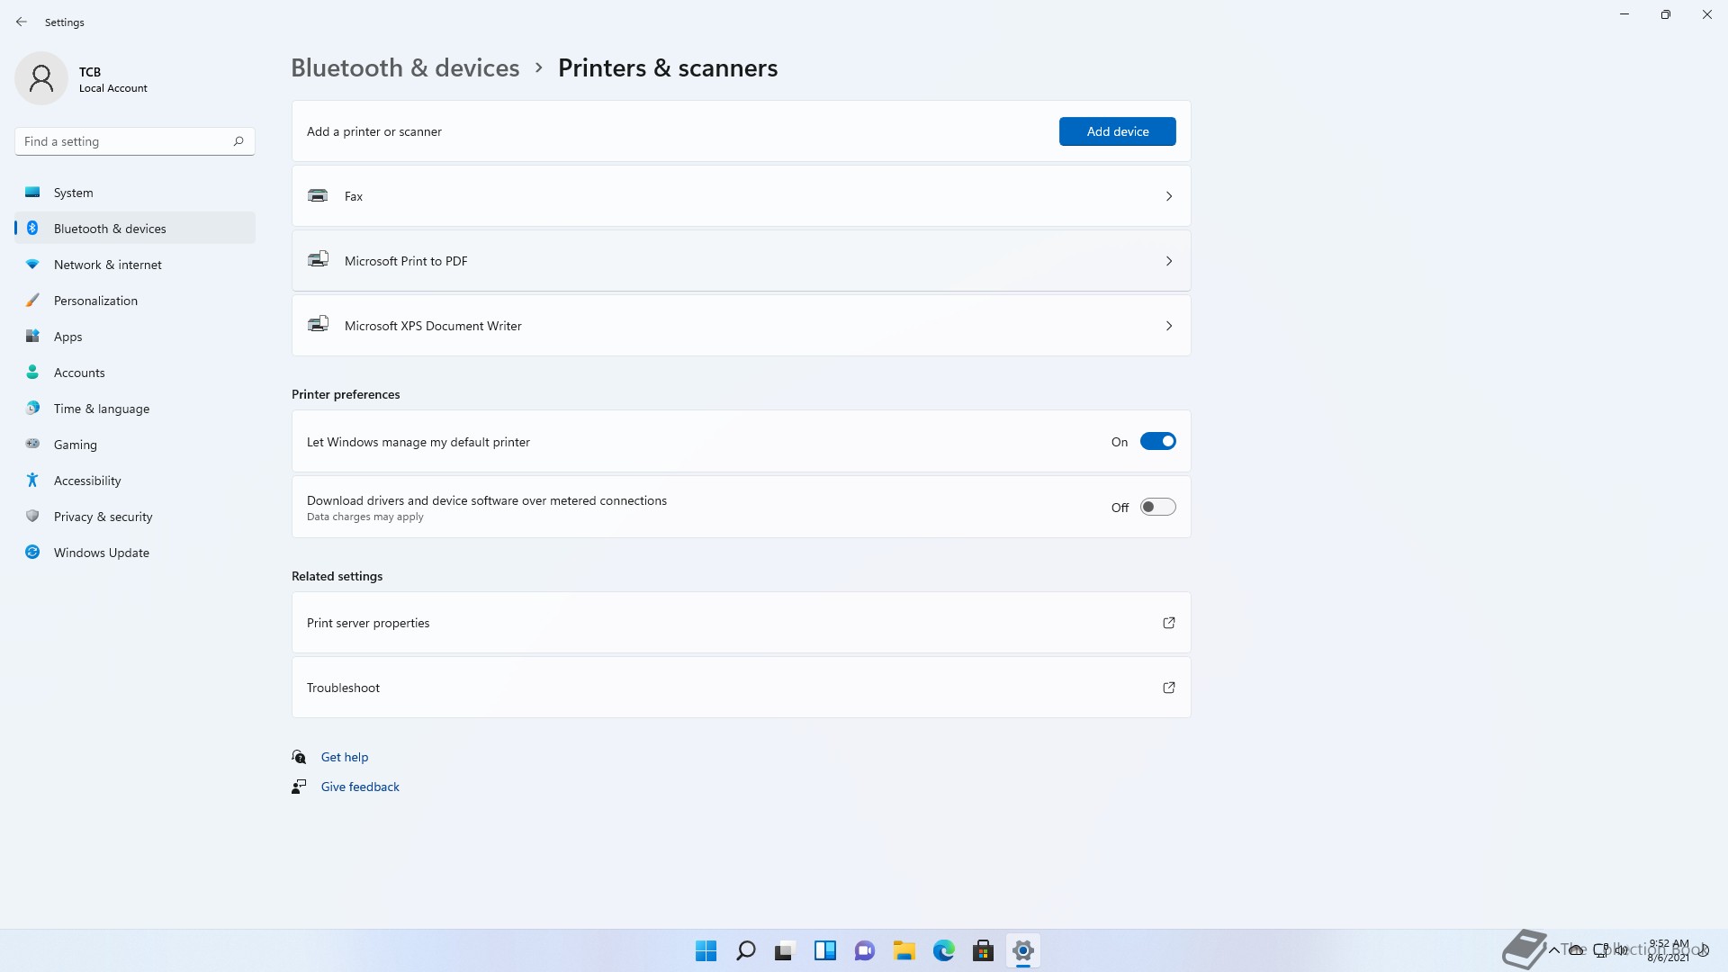
Task: Click the Privacy & security shield icon
Action: pos(32,516)
